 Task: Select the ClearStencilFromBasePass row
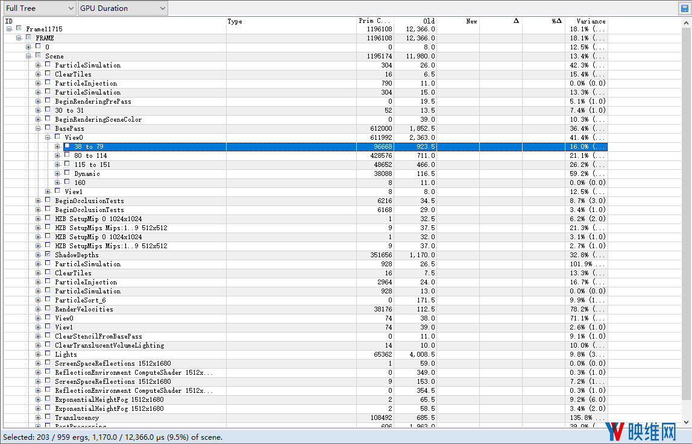tap(98, 336)
